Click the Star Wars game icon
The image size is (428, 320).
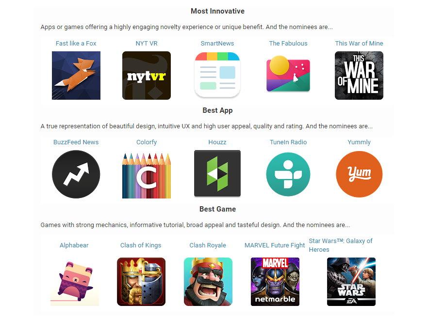point(351,282)
